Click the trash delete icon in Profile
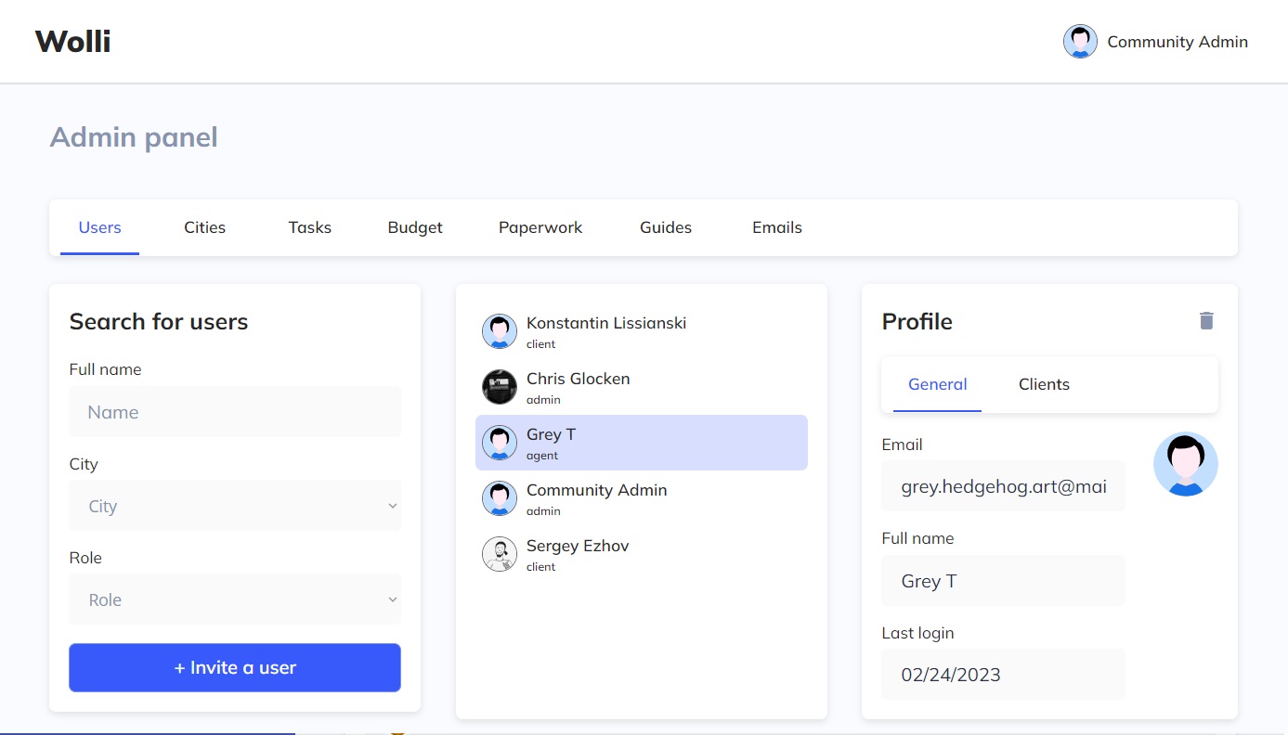 click(x=1206, y=321)
